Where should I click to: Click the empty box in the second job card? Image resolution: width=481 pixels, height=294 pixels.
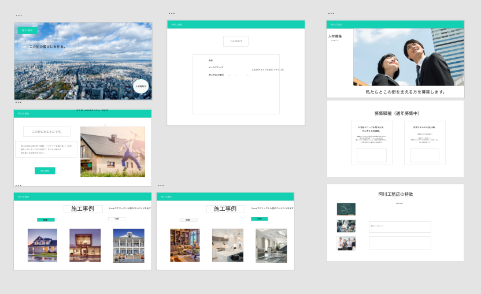point(425,155)
